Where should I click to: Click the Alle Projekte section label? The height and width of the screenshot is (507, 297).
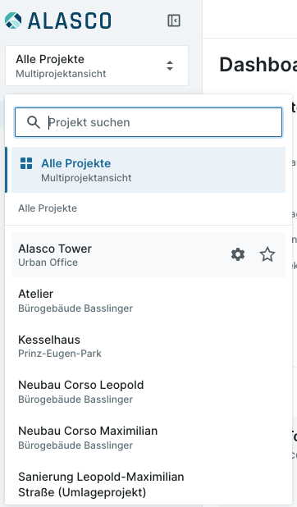pos(48,208)
